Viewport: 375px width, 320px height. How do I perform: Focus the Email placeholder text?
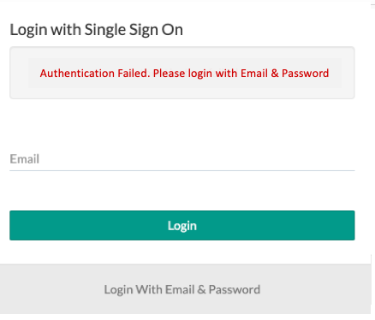coord(25,159)
